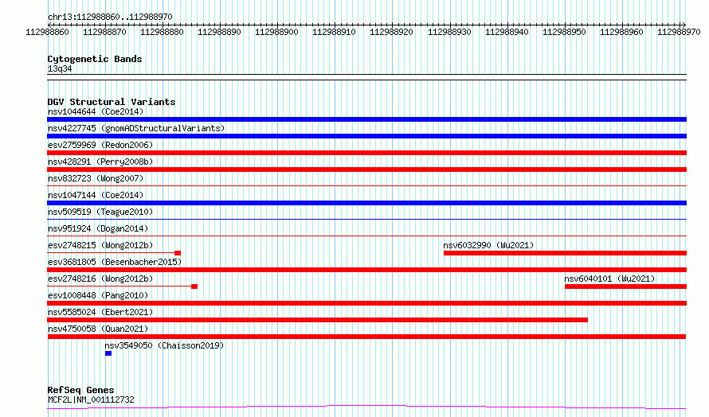709x417 pixels.
Task: Click the red bar under esv1008448
Action: coord(366,303)
